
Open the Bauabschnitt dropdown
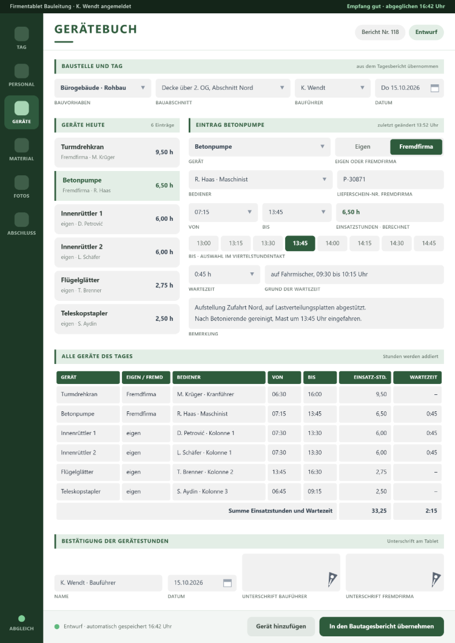click(223, 88)
